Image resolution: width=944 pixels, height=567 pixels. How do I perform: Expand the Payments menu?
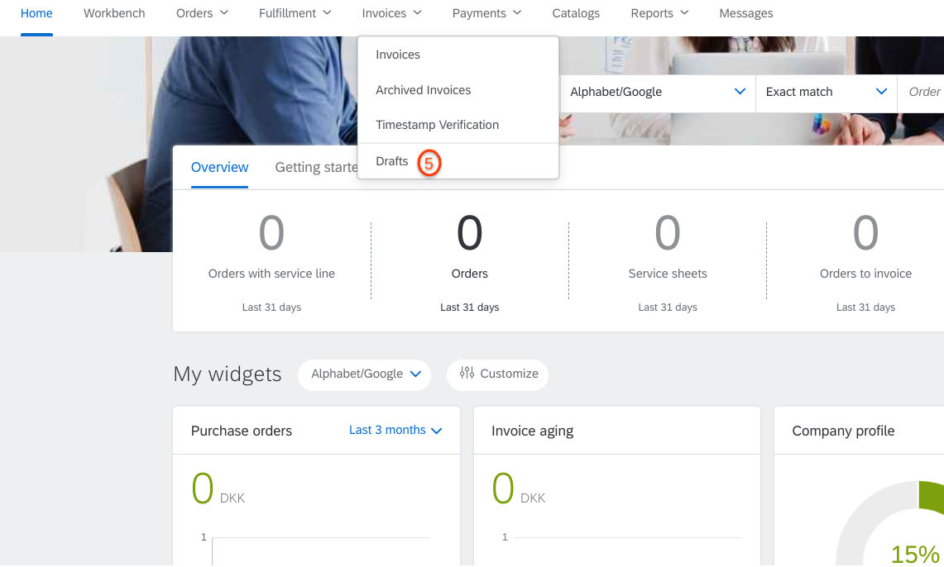point(486,13)
